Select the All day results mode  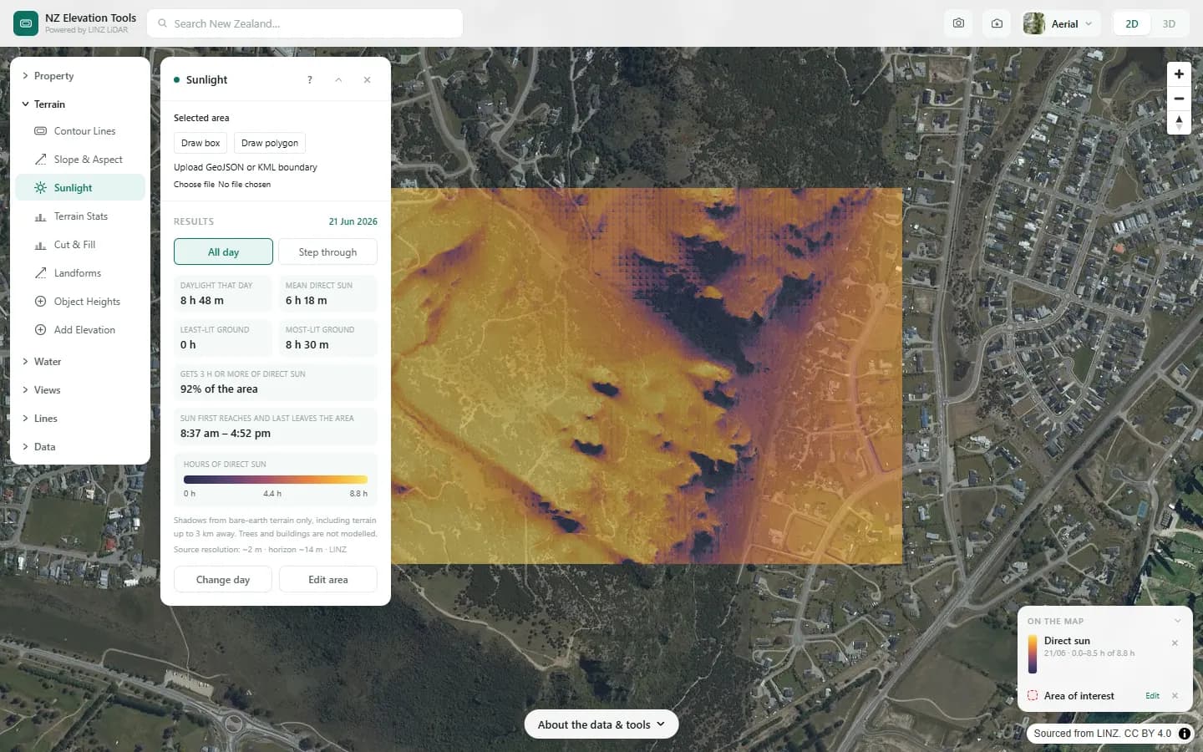pyautogui.click(x=223, y=252)
